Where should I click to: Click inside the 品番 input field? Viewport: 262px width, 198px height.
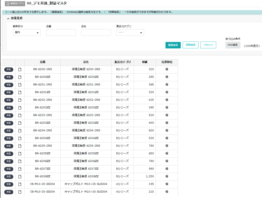pos(61,32)
